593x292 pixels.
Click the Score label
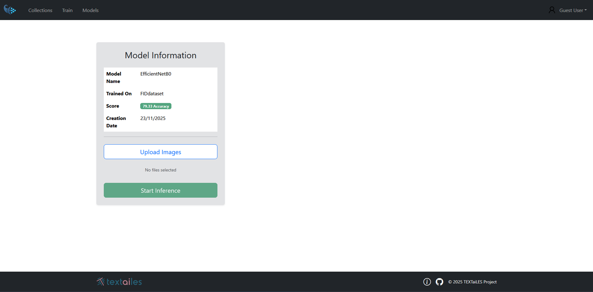(113, 106)
